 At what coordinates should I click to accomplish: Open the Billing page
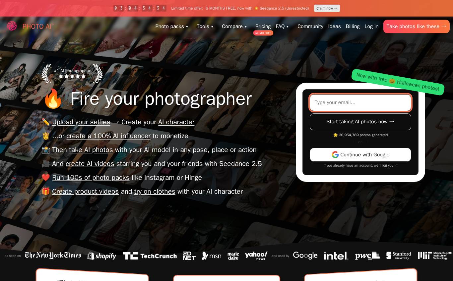coord(353,26)
